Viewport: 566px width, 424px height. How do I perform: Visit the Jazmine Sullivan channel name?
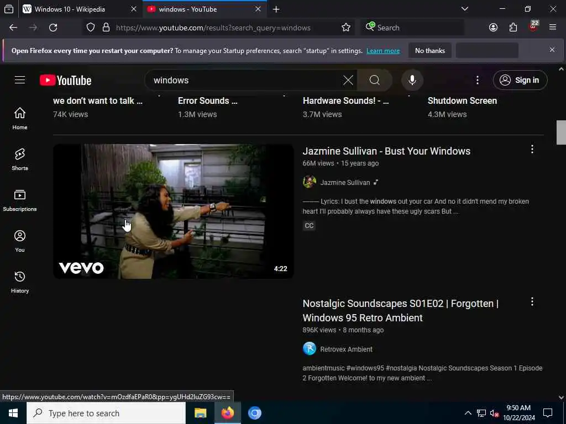coord(345,182)
